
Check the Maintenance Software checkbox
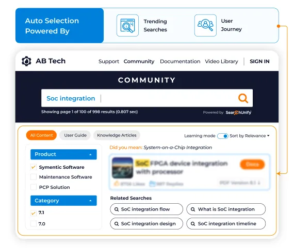(34, 177)
